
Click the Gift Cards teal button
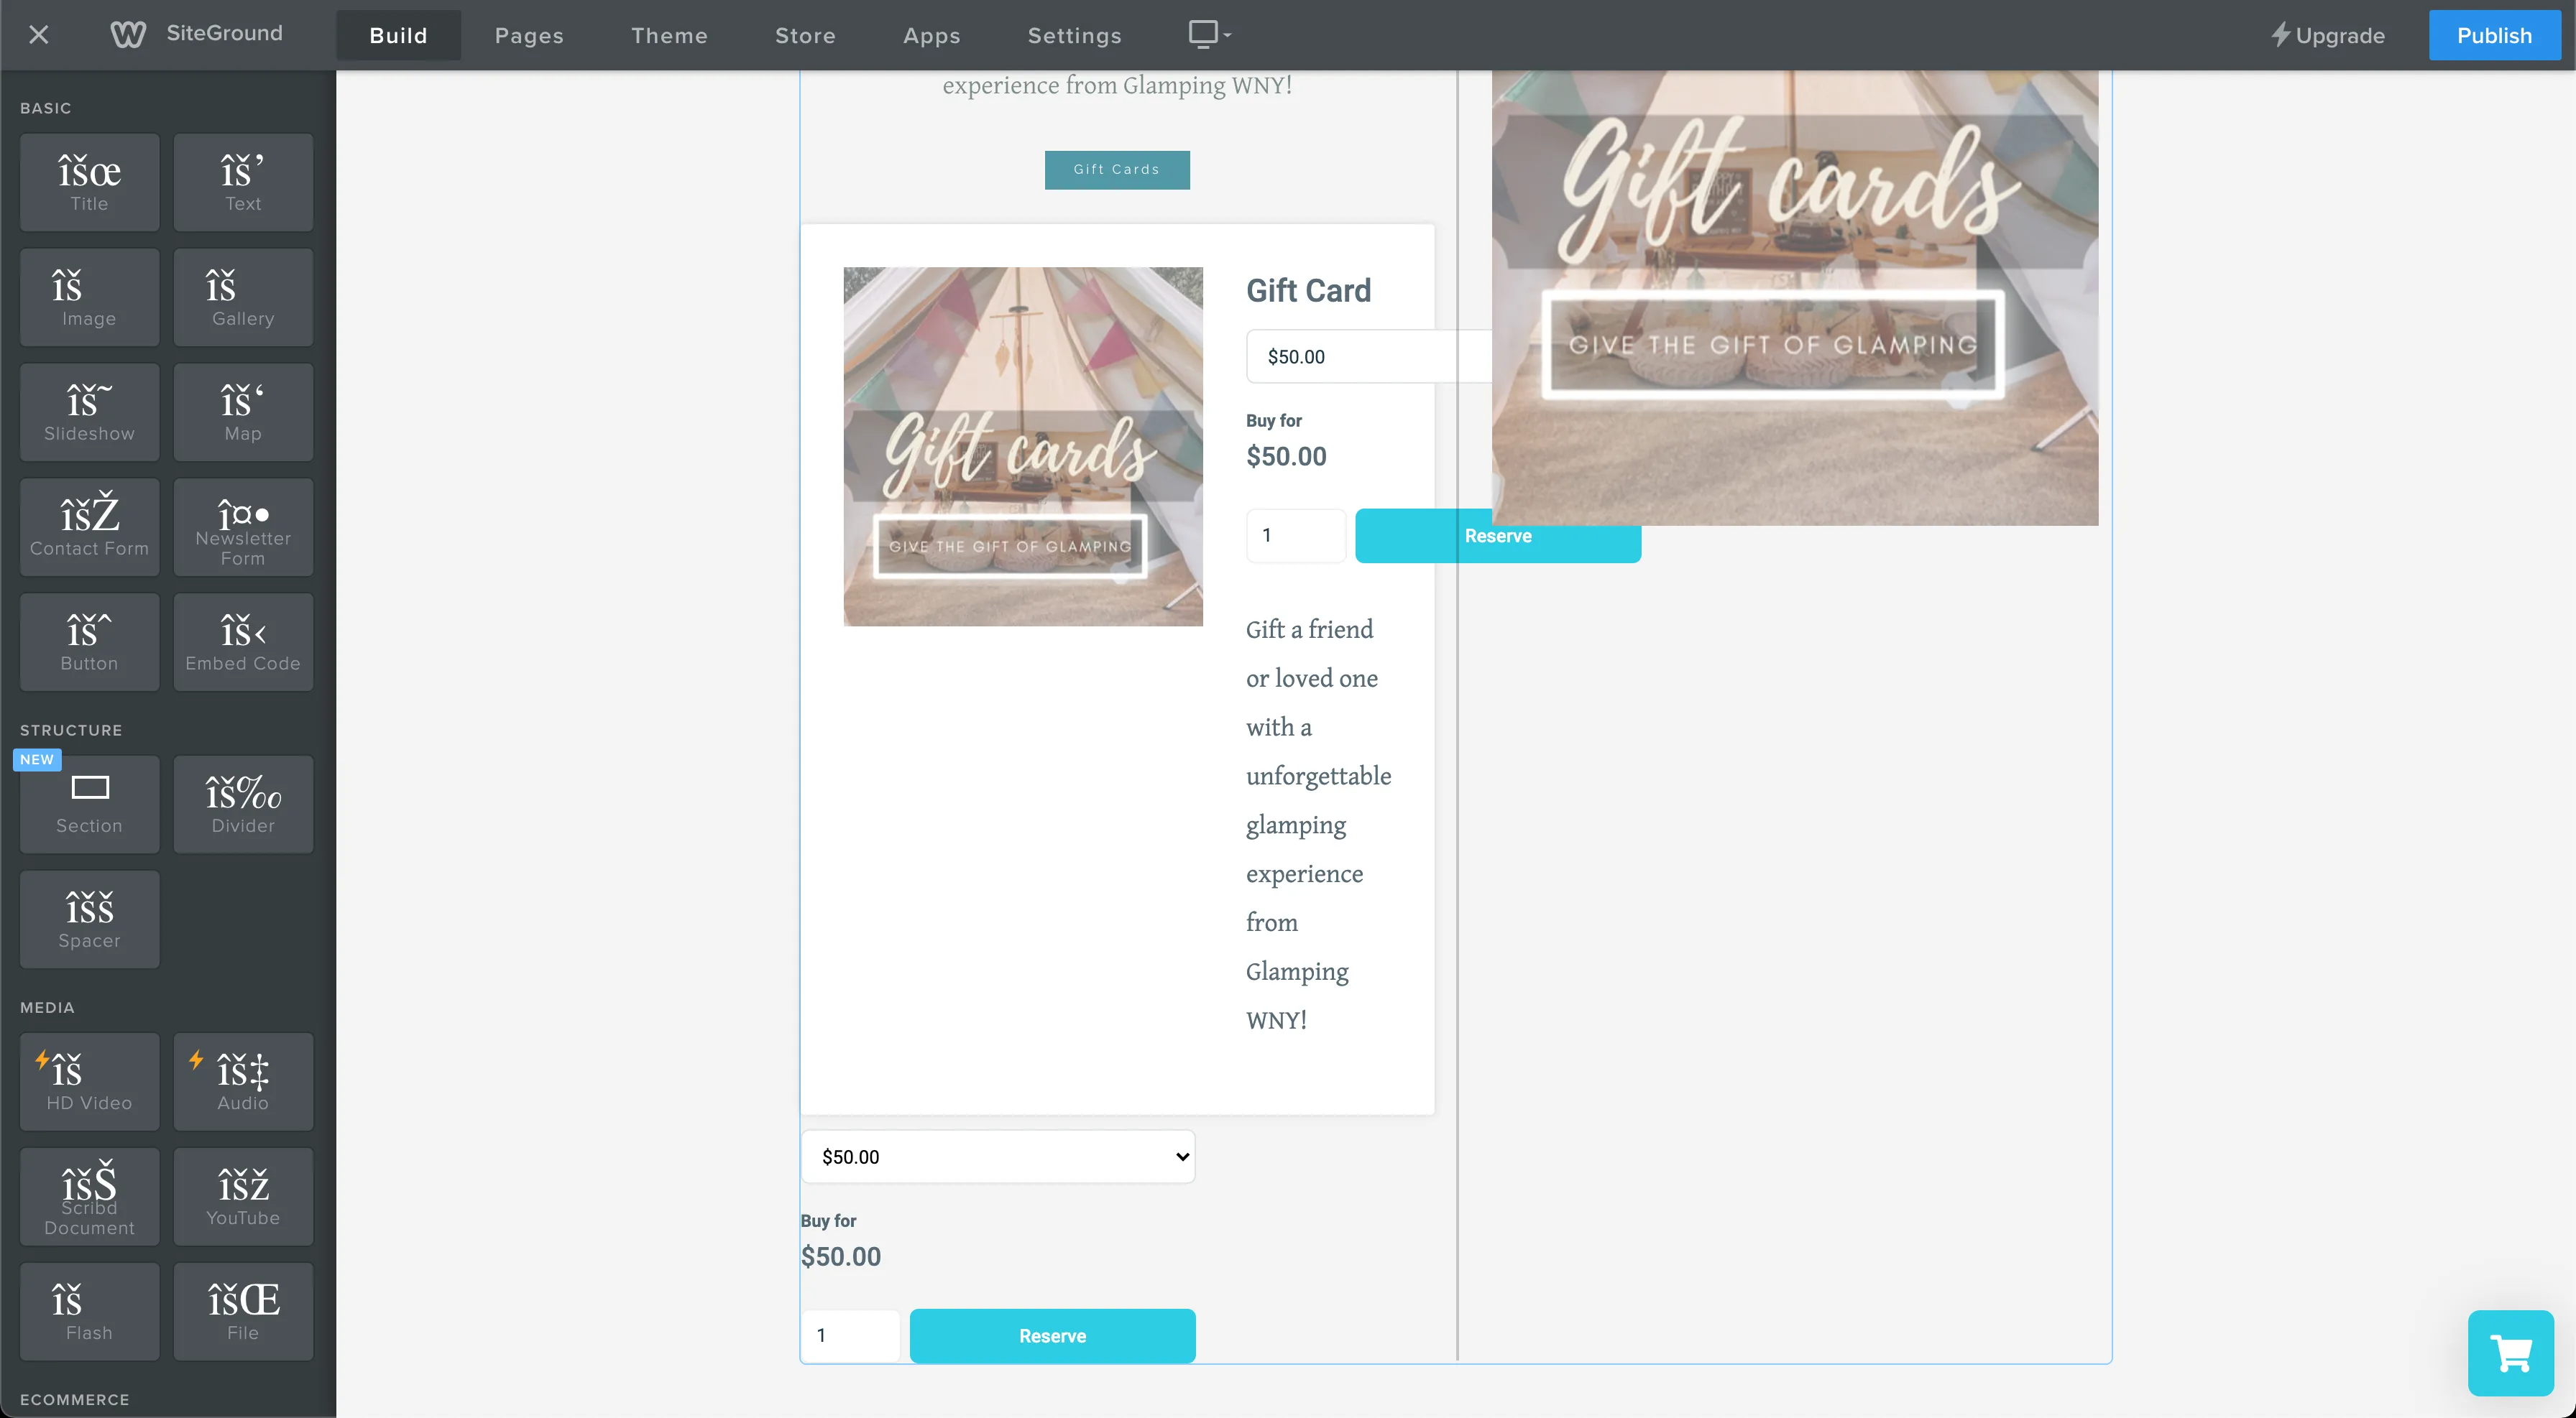1117,170
